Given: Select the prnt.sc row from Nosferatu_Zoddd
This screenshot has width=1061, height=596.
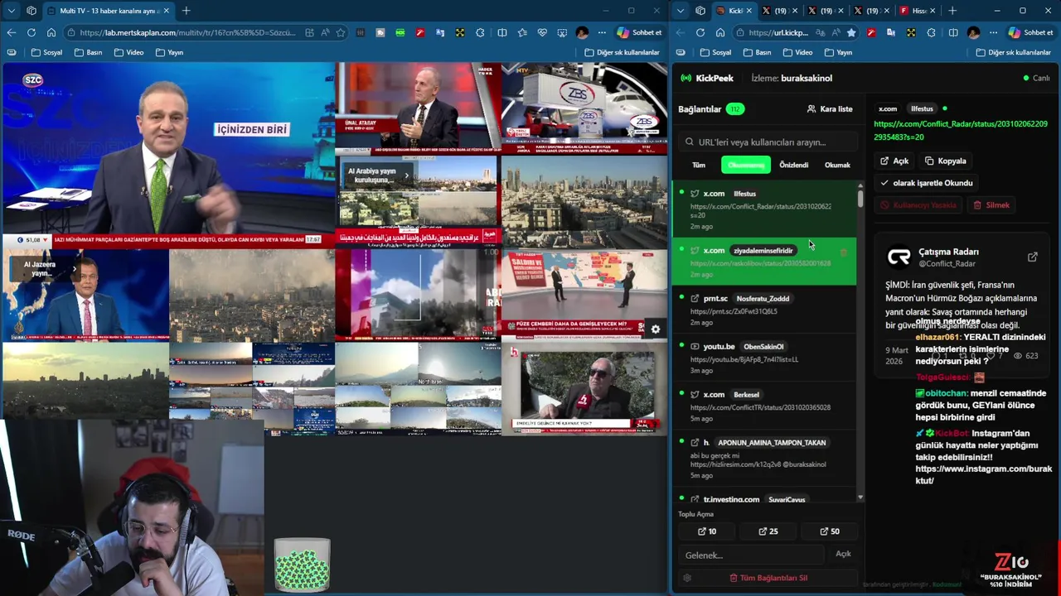Looking at the screenshot, I should click(763, 310).
